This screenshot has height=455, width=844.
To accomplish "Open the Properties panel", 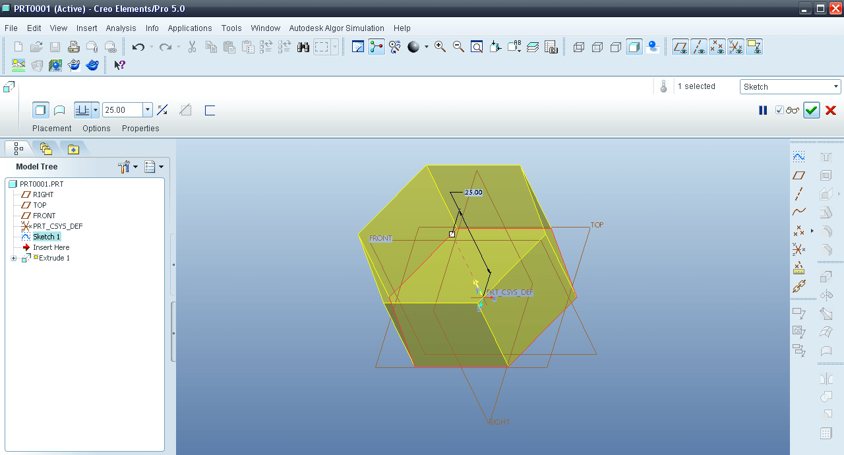I will pos(140,128).
